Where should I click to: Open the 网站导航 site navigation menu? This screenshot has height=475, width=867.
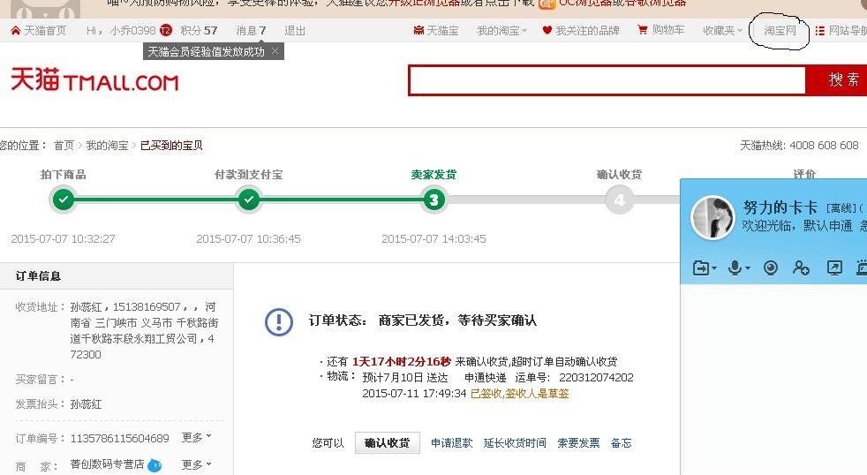(847, 30)
